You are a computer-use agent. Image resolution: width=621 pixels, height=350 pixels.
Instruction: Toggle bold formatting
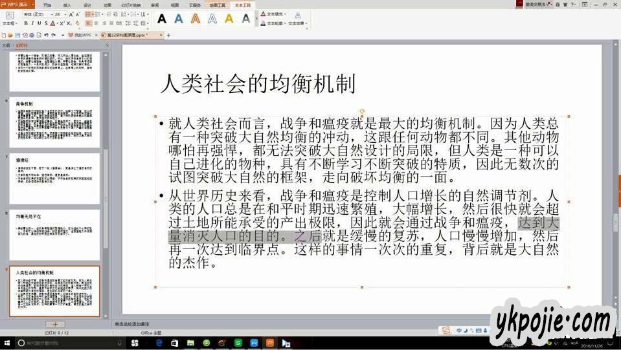coord(25,23)
